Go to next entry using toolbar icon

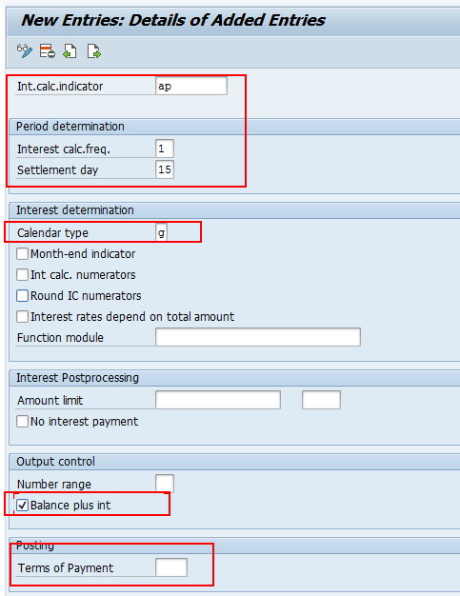[x=93, y=50]
